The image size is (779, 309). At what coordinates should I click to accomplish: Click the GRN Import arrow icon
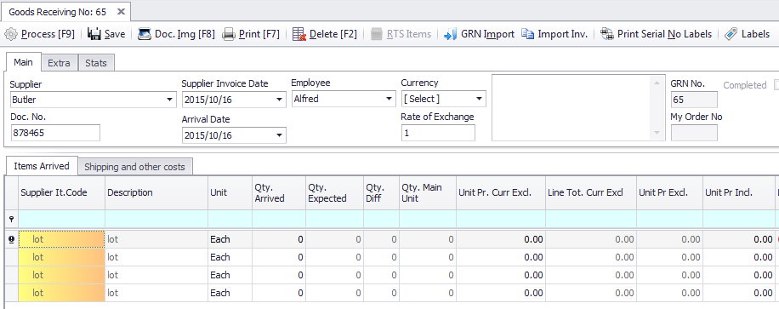coord(450,34)
